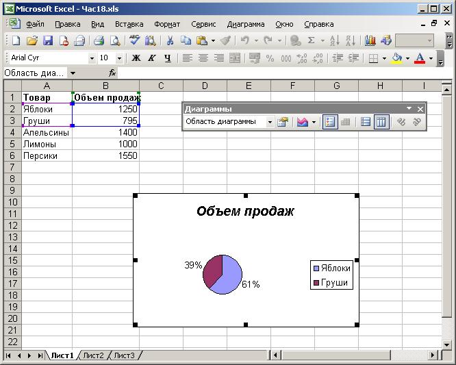This screenshot has width=456, height=365.
Task: Sort ascending with the A-Z icon
Action: pyautogui.click(x=334, y=40)
